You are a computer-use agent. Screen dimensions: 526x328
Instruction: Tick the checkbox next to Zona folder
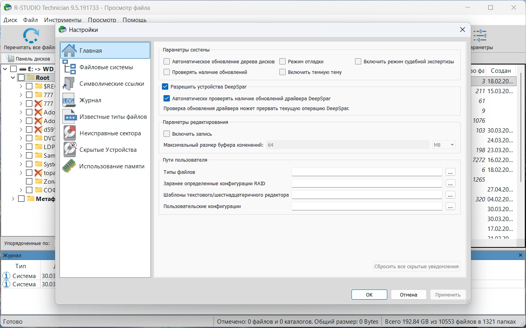[x=29, y=181]
